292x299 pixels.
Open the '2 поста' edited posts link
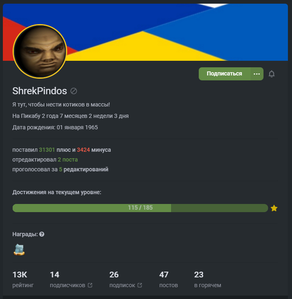point(68,159)
